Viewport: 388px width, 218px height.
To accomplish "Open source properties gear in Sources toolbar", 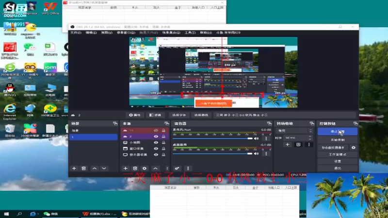I will click(145, 168).
